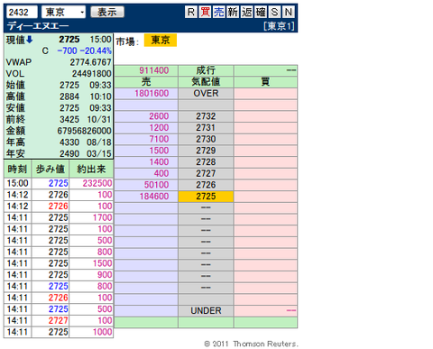Click the change value -700 -20.44%
This screenshot has width=433, height=349.
[85, 51]
